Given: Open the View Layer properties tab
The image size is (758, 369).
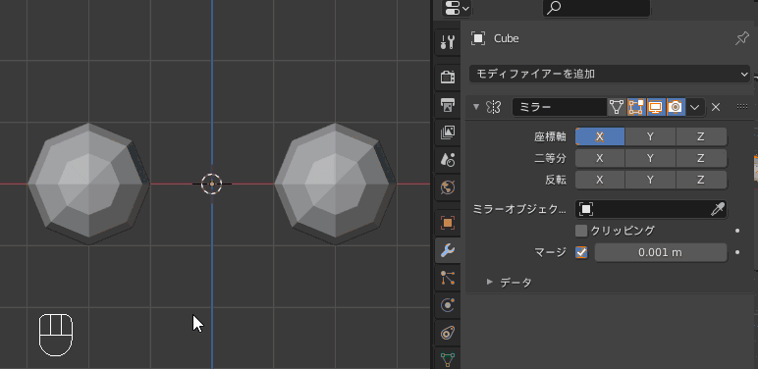Looking at the screenshot, I should point(448,132).
